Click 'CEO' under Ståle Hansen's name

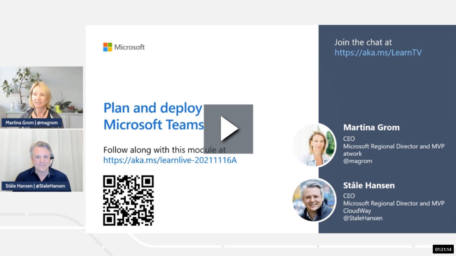coord(349,196)
